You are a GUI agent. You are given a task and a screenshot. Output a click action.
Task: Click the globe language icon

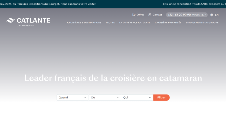click(x=212, y=15)
